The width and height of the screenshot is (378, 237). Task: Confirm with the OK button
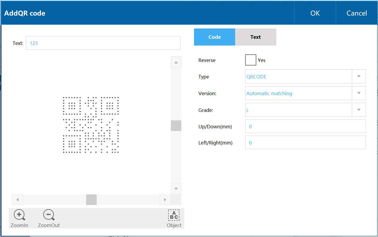tap(315, 13)
